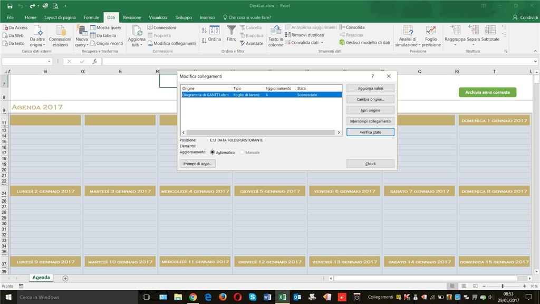The height and width of the screenshot is (304, 540).
Task: Select the Manuale radio button
Action: pyautogui.click(x=242, y=153)
